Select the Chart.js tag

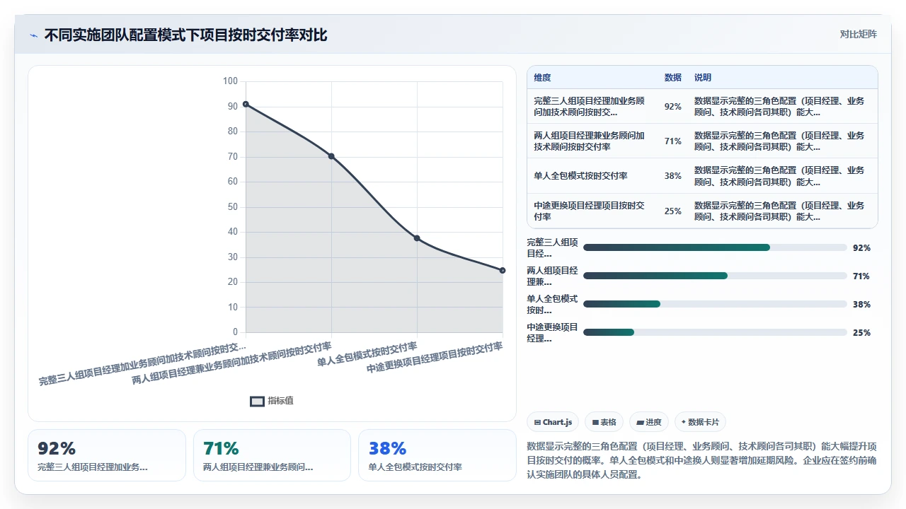click(x=553, y=422)
